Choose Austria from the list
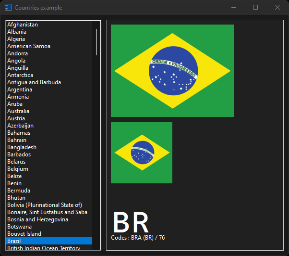The width and height of the screenshot is (289, 256). click(x=49, y=118)
